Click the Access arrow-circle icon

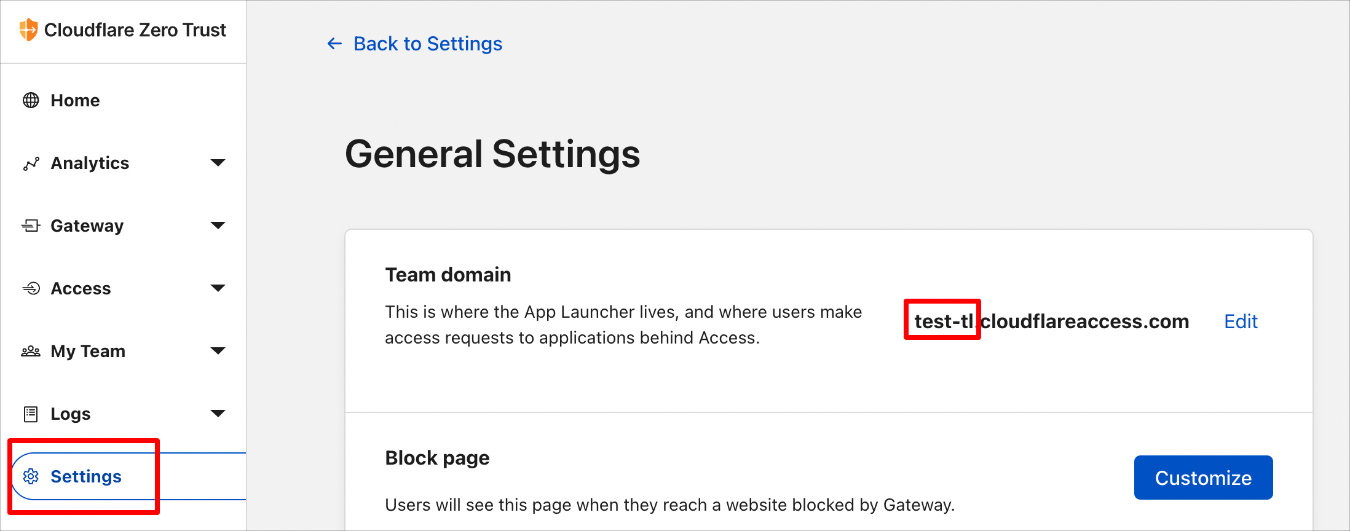pos(31,288)
